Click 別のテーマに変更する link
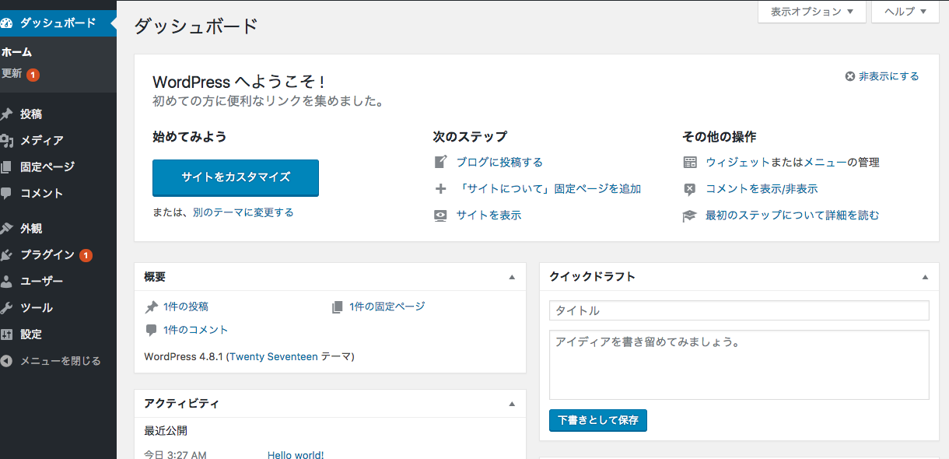The height and width of the screenshot is (459, 949). tap(243, 212)
